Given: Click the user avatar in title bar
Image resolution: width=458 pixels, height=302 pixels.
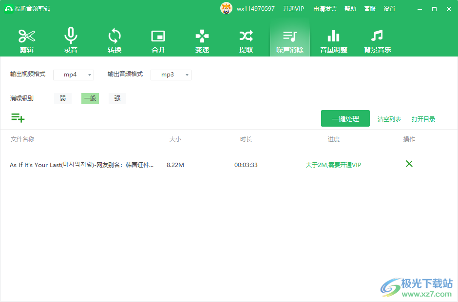Looking at the screenshot, I should [227, 8].
